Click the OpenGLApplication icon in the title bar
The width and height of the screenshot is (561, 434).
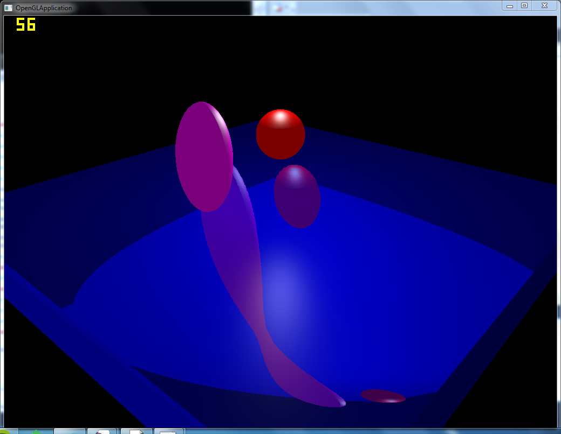(8, 8)
